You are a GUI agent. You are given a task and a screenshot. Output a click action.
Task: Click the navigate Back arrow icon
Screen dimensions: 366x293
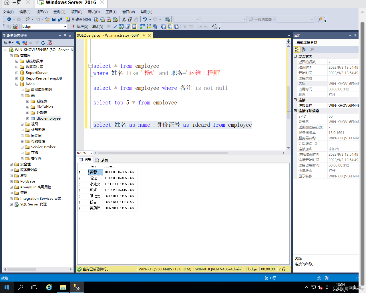click(x=9, y=19)
